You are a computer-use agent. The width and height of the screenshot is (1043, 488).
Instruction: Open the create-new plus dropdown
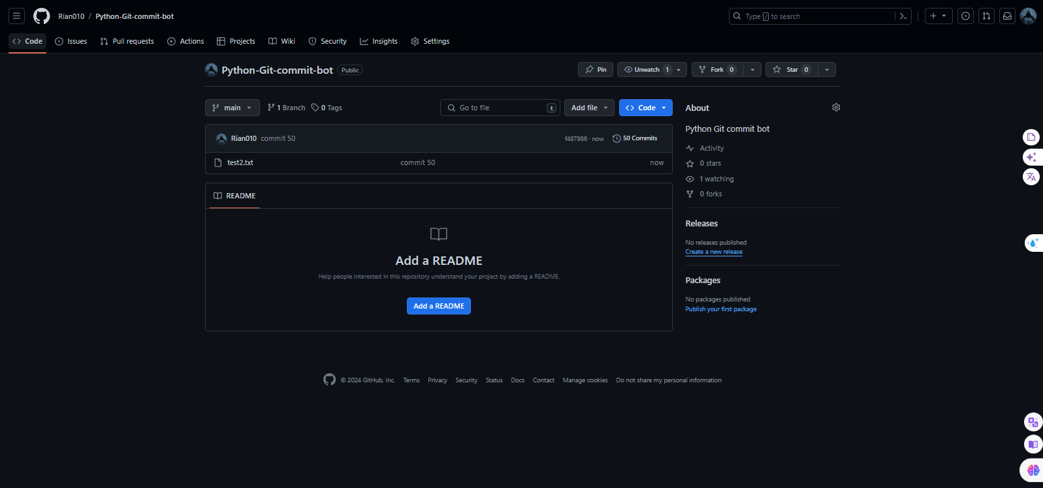tap(939, 16)
